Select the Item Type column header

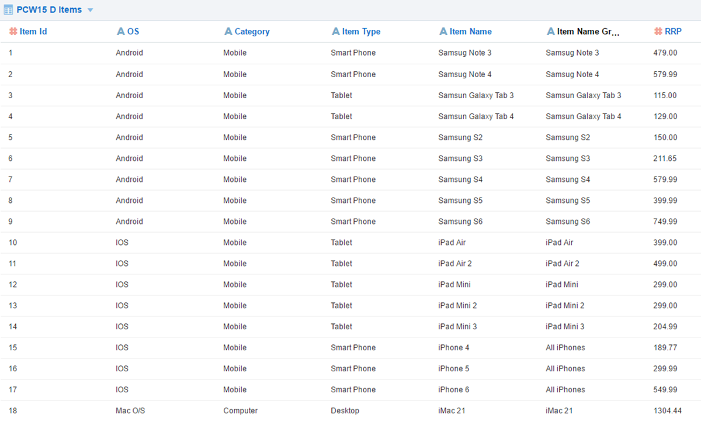click(x=361, y=32)
